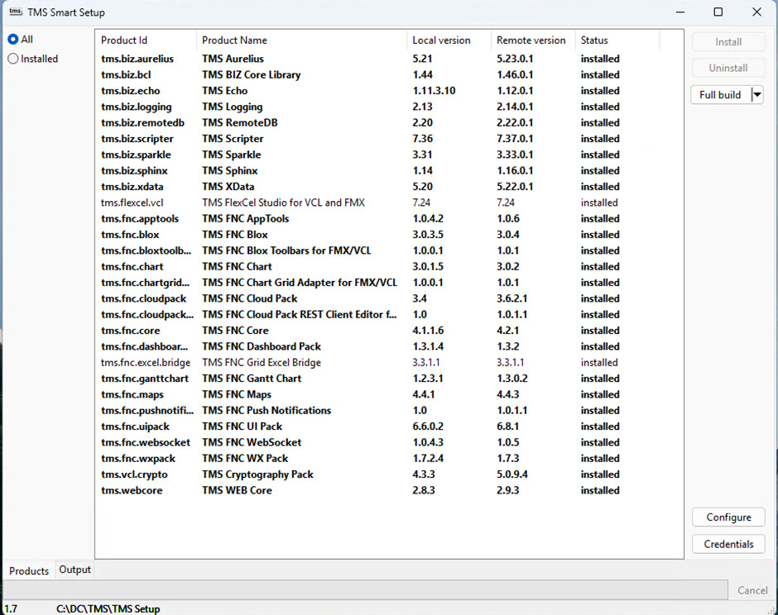Click the TMS app icon in title bar

15,12
